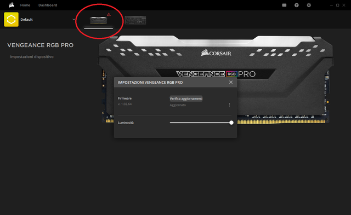The image size is (351, 215).
Task: Select the keyboard device thumbnail
Action: [135, 20]
